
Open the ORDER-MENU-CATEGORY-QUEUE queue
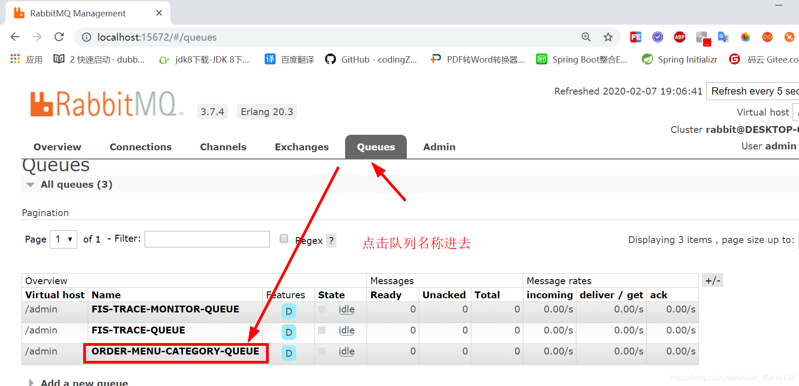pos(175,351)
